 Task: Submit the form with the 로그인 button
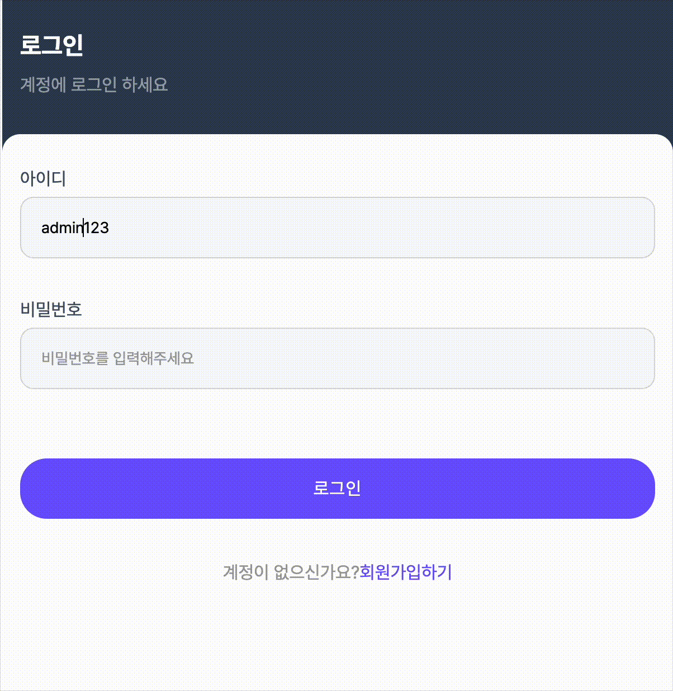pos(337,488)
